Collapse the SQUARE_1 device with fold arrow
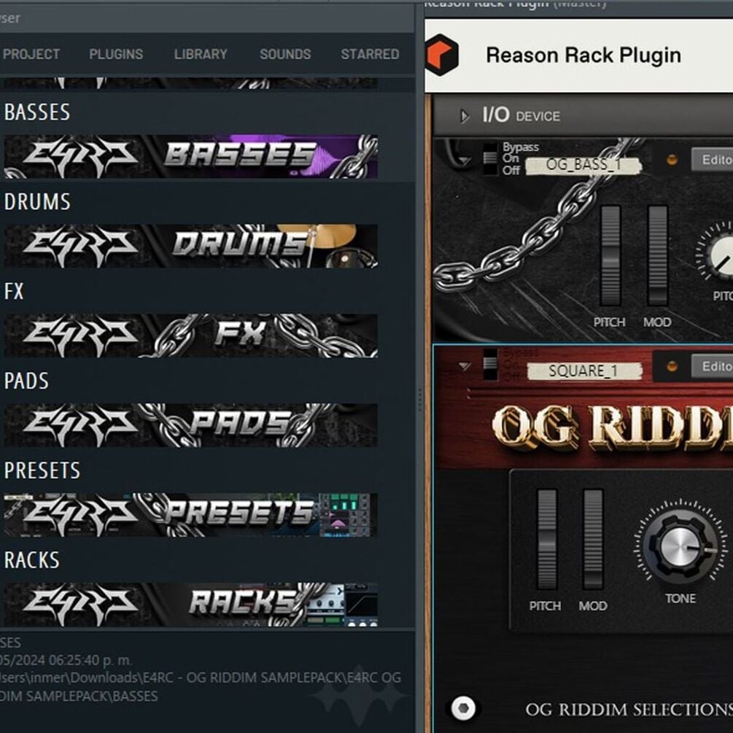 [x=464, y=366]
